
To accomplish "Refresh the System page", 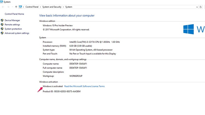I will coord(201,7).
